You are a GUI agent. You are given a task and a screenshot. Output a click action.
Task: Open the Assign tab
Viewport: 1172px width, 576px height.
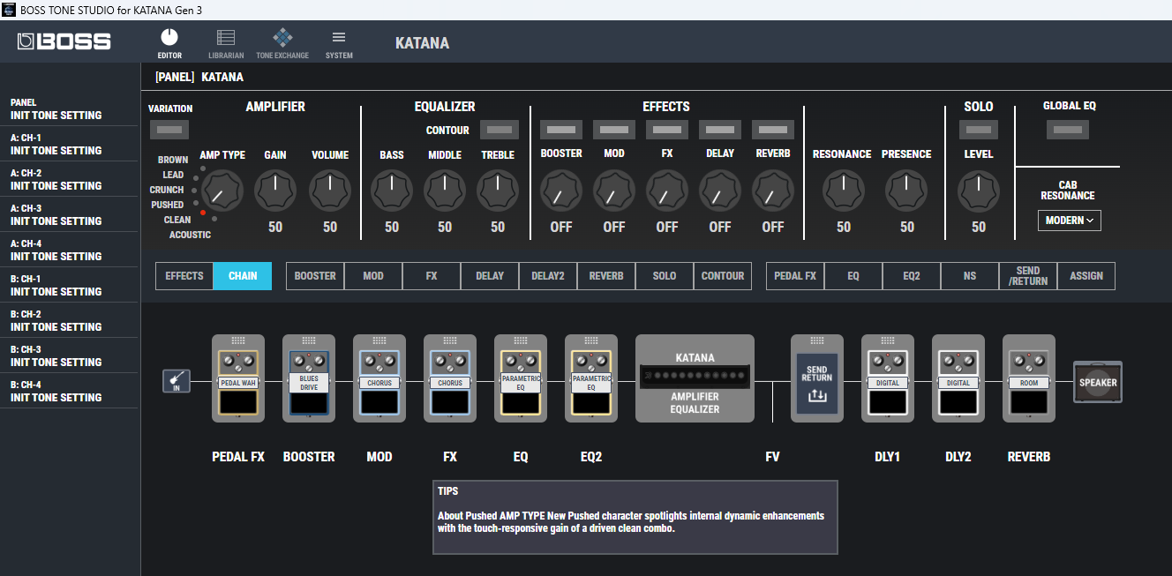pos(1086,276)
